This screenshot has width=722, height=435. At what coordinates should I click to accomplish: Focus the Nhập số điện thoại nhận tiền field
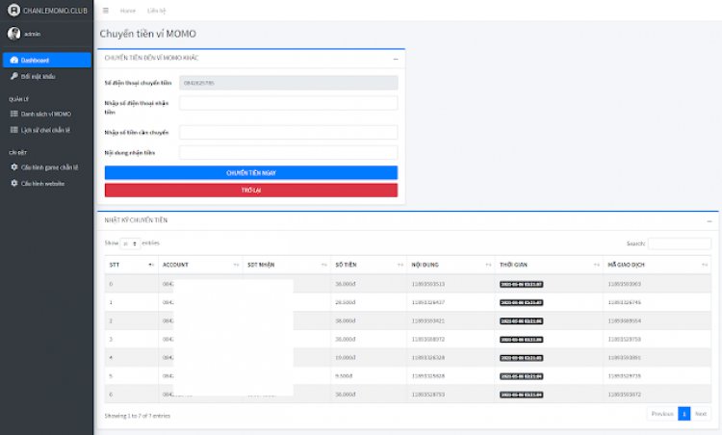coord(288,103)
